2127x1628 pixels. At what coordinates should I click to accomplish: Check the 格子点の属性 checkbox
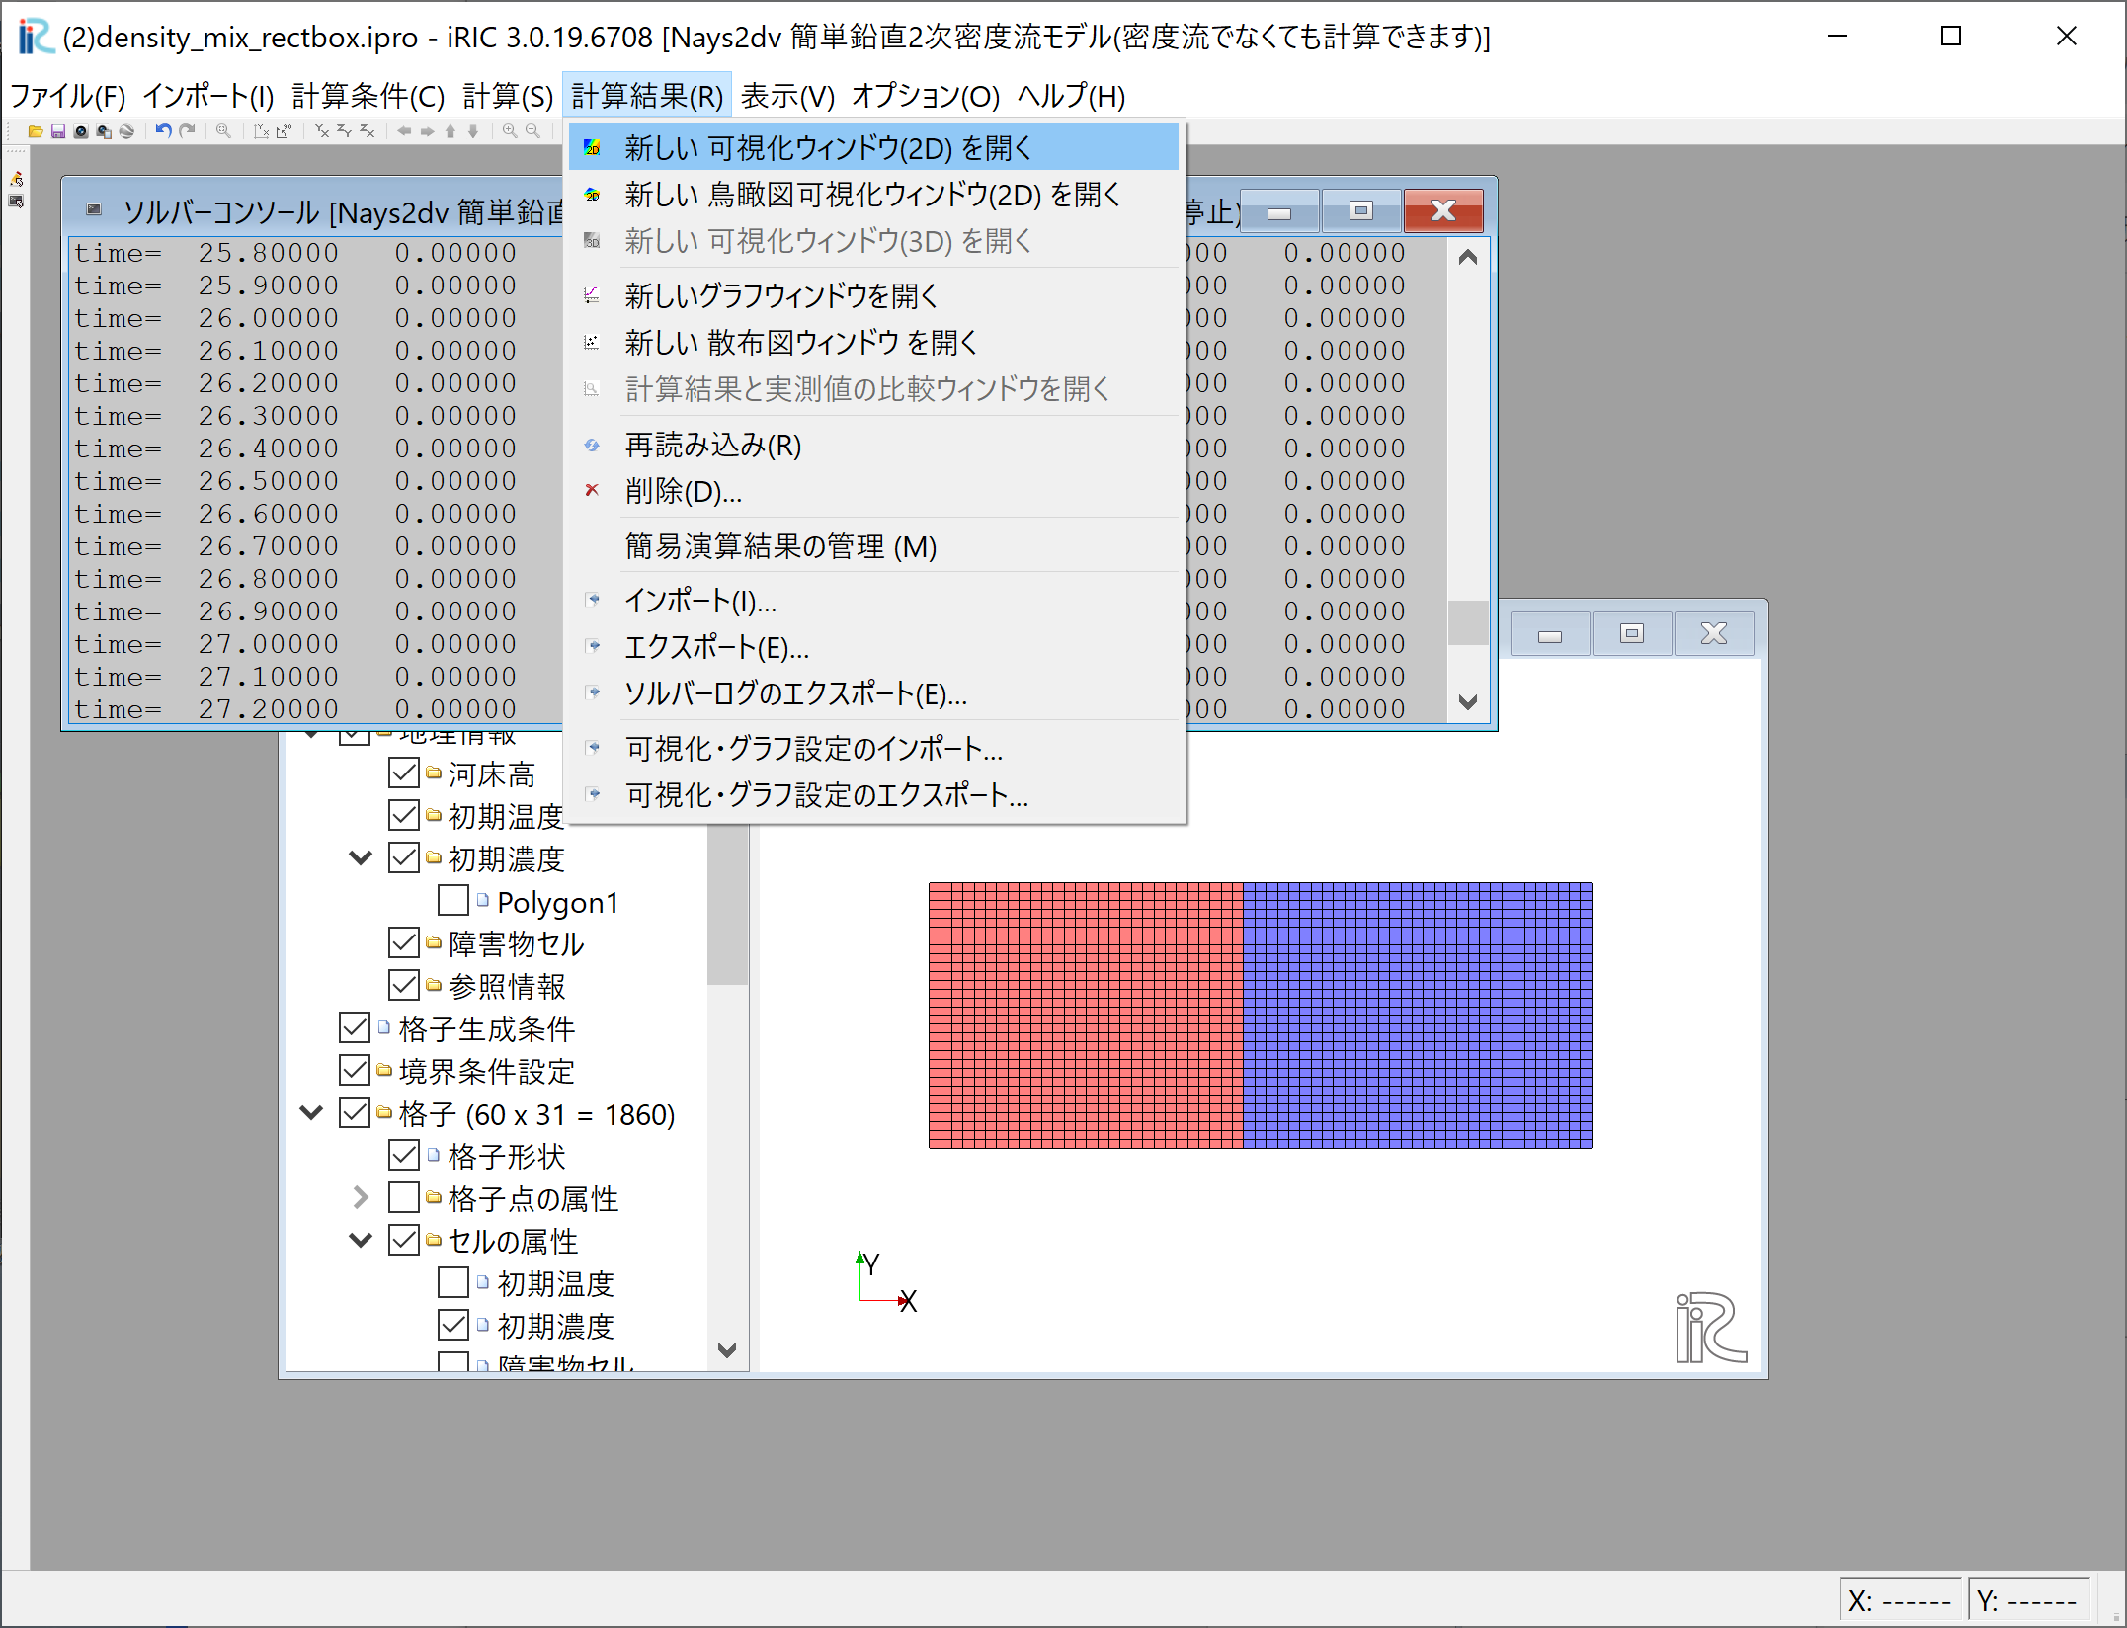point(404,1198)
